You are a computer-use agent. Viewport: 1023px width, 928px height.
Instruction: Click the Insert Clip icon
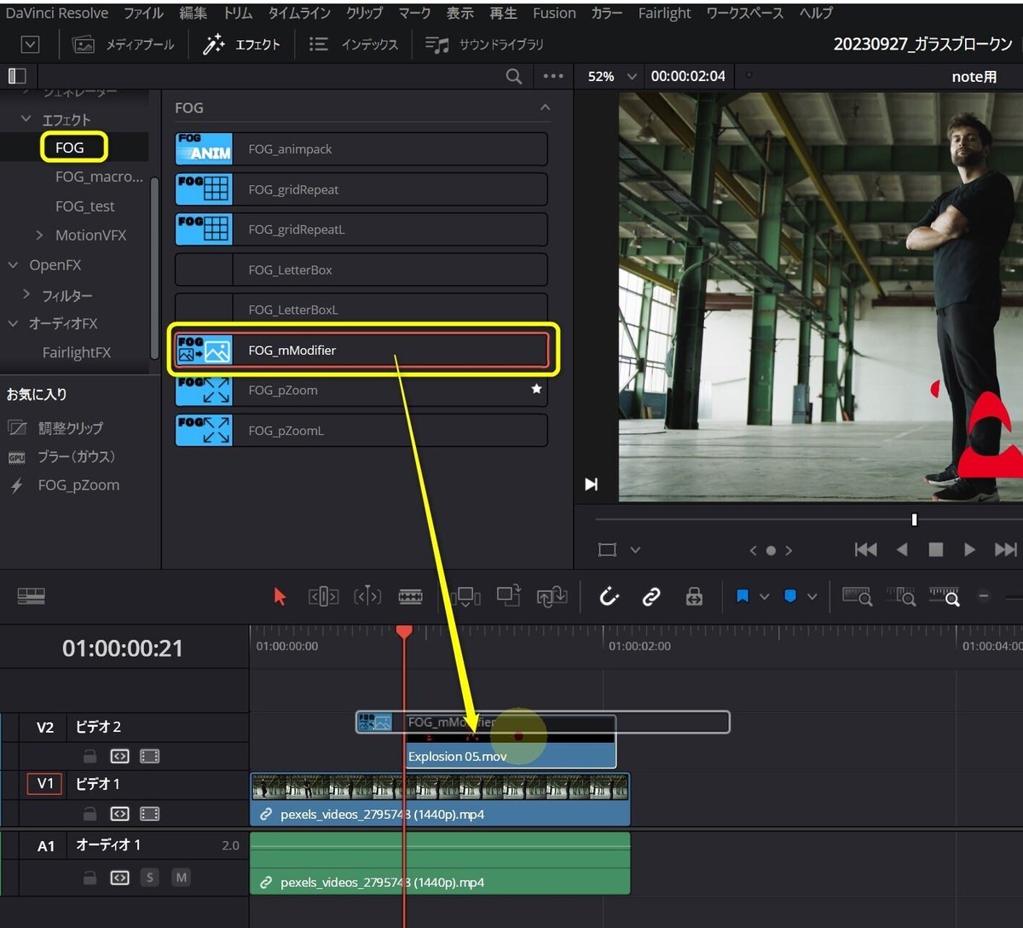click(465, 597)
